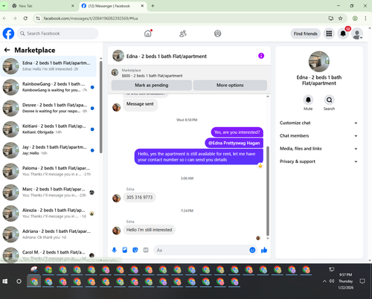
Task: Click the Search Facebook input field
Action: click(57, 33)
